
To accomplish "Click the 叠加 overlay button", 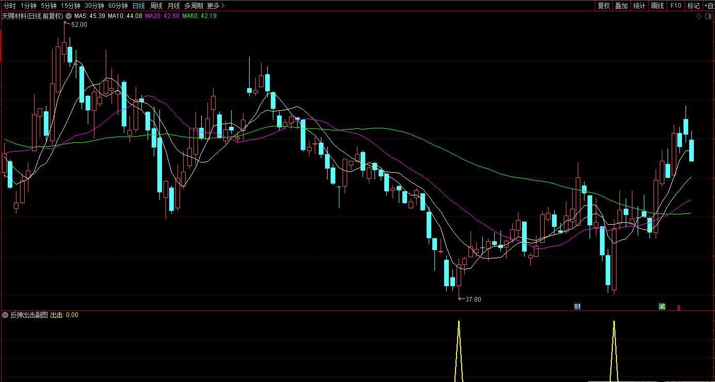I will (x=621, y=6).
